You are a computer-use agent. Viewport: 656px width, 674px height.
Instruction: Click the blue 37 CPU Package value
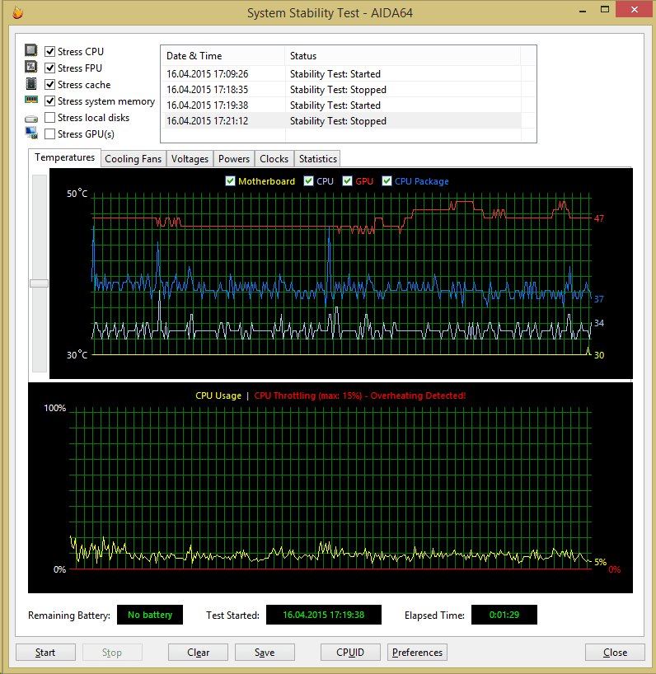coord(599,299)
